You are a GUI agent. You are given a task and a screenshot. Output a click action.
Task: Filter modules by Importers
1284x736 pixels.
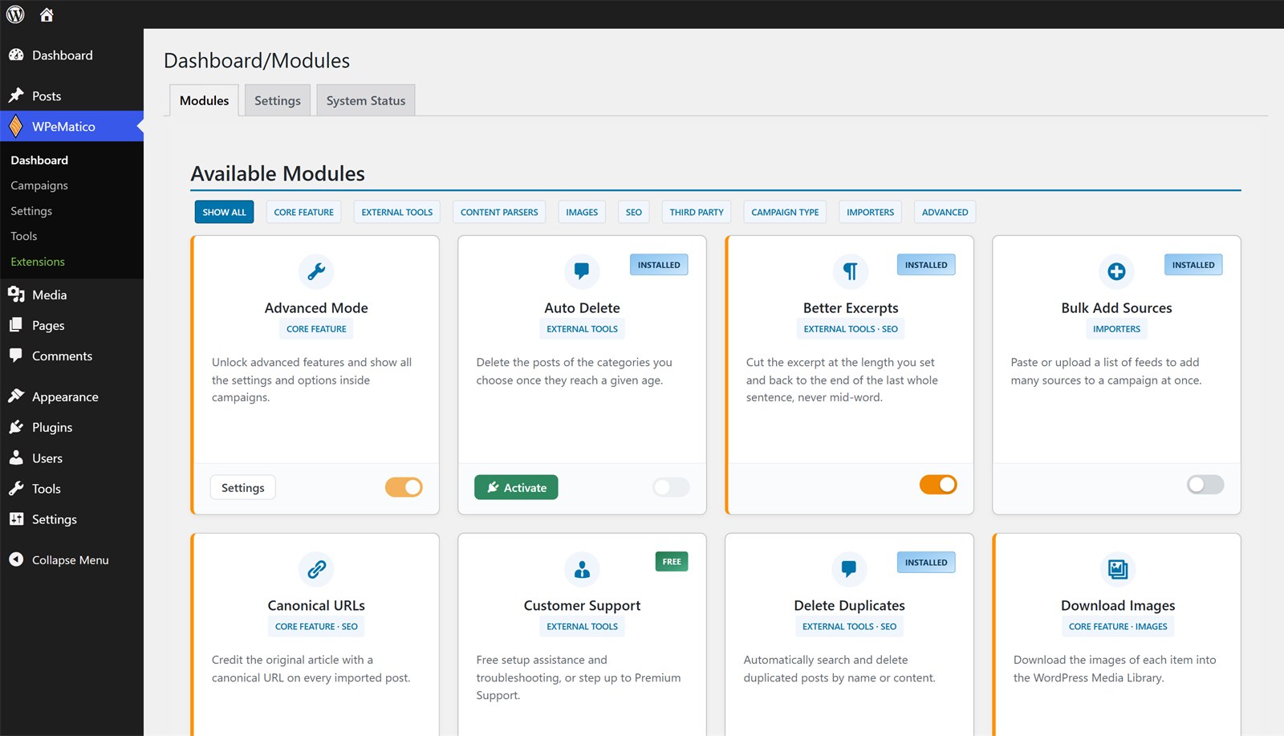pyautogui.click(x=870, y=212)
